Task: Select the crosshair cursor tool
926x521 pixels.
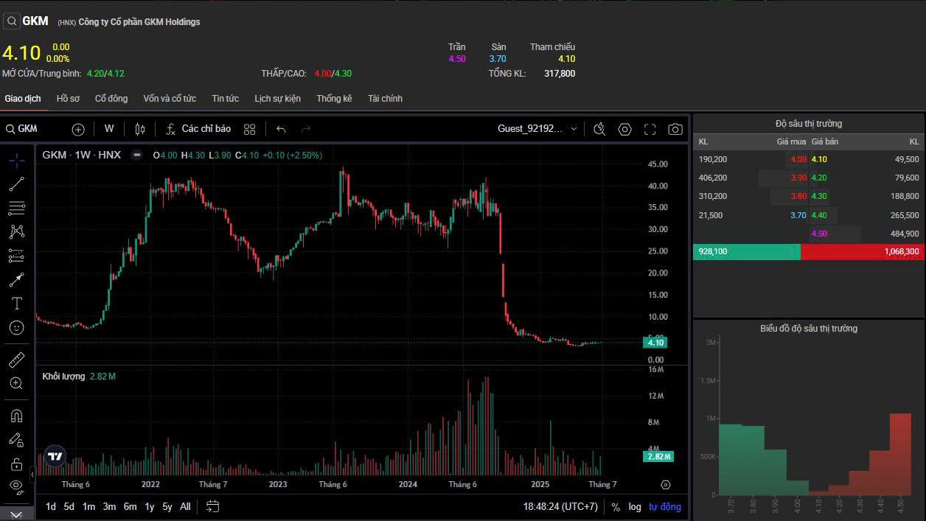Action: (x=16, y=161)
